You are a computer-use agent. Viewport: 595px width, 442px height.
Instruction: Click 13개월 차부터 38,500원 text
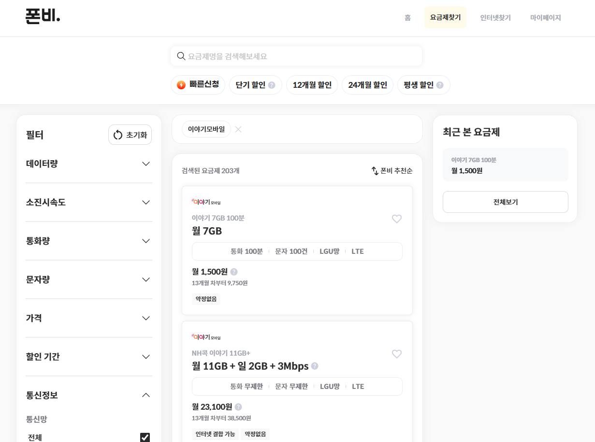coord(221,418)
